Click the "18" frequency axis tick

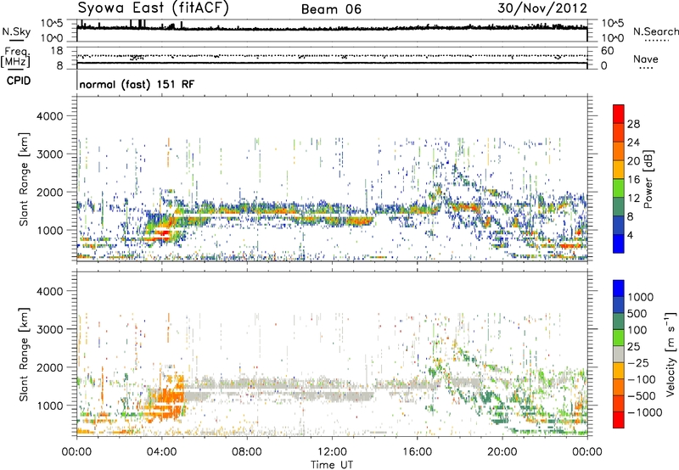pos(57,51)
